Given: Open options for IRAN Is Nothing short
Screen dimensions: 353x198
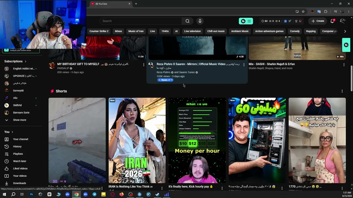Looking at the screenshot, I should pyautogui.click(x=162, y=188).
